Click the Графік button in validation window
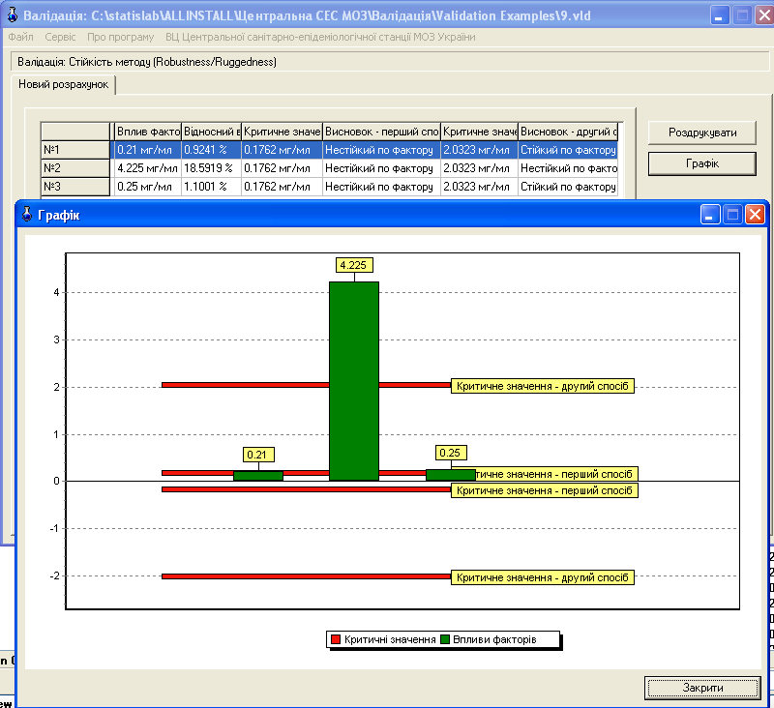The height and width of the screenshot is (708, 774). click(x=702, y=163)
